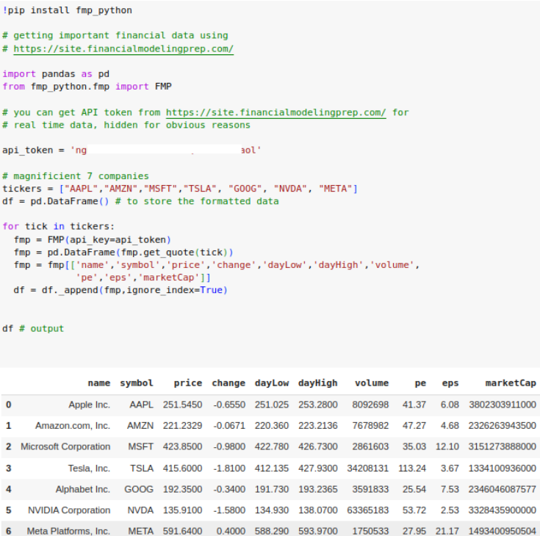540x536 pixels.
Task: Click the 'dayLow' column header
Action: point(272,383)
